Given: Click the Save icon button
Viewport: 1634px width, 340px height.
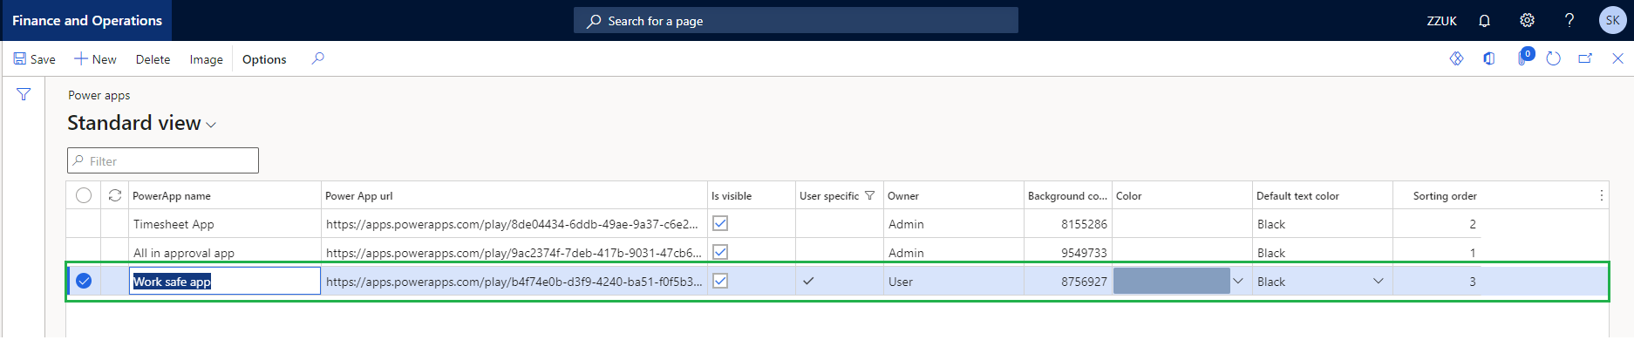Looking at the screenshot, I should [34, 59].
